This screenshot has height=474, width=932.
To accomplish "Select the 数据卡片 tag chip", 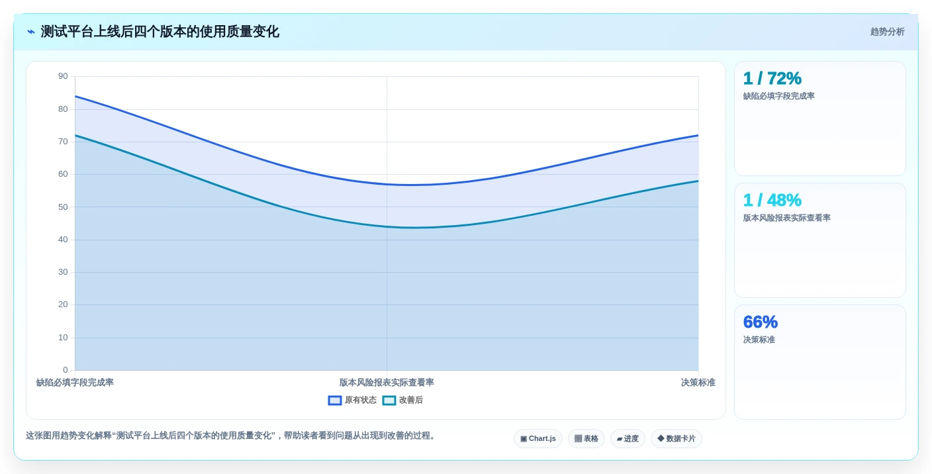I will [x=676, y=439].
